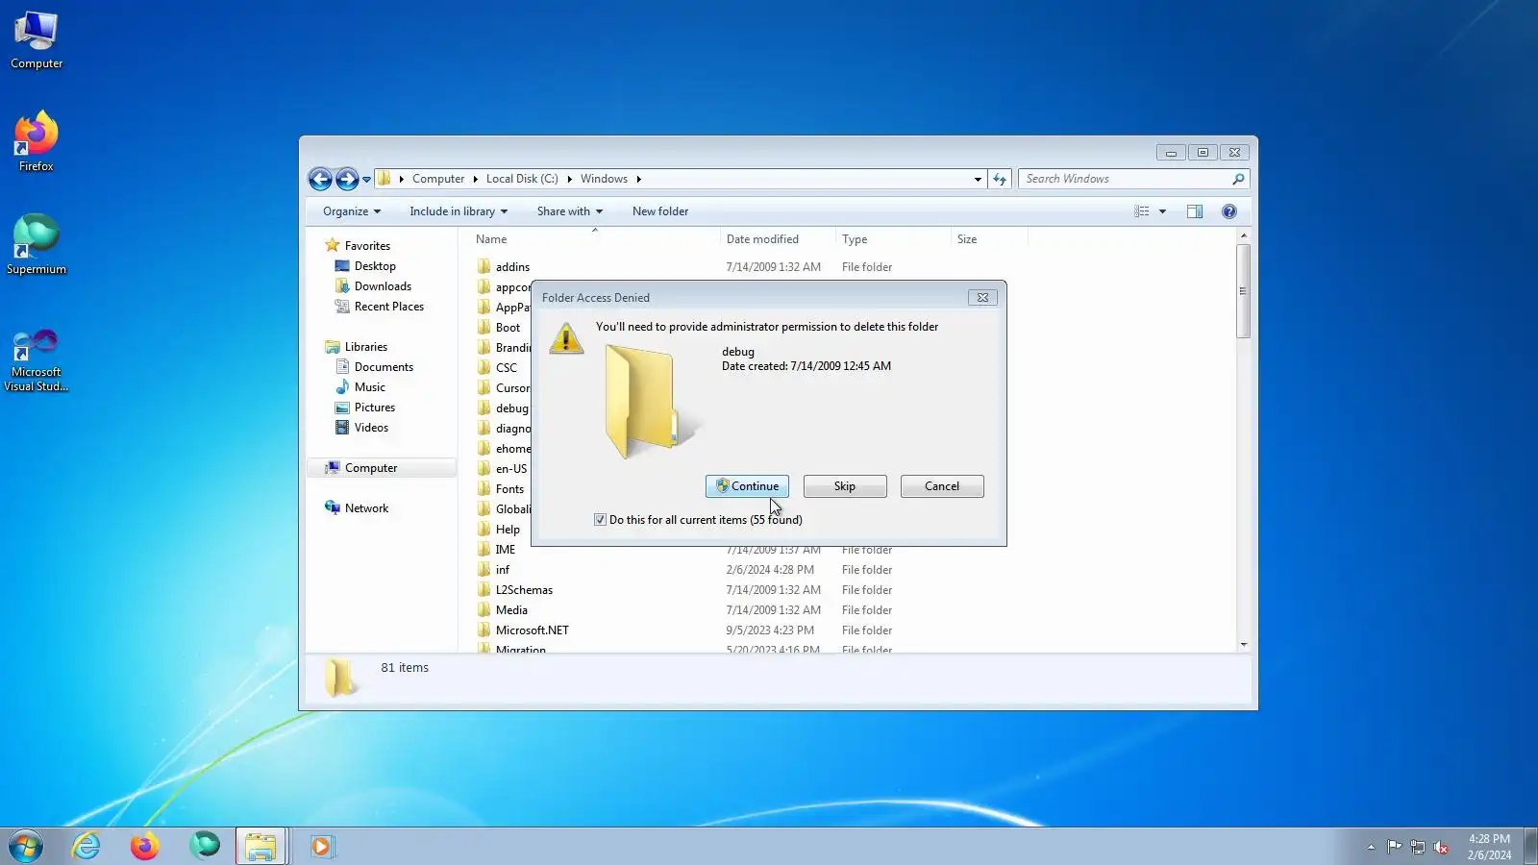Open Computer desktop icon
The image size is (1538, 865).
coord(37,40)
